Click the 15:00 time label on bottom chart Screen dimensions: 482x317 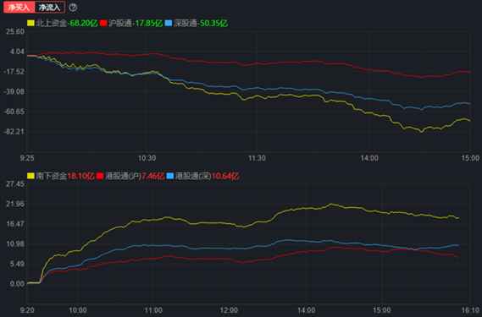pyautogui.click(x=382, y=310)
